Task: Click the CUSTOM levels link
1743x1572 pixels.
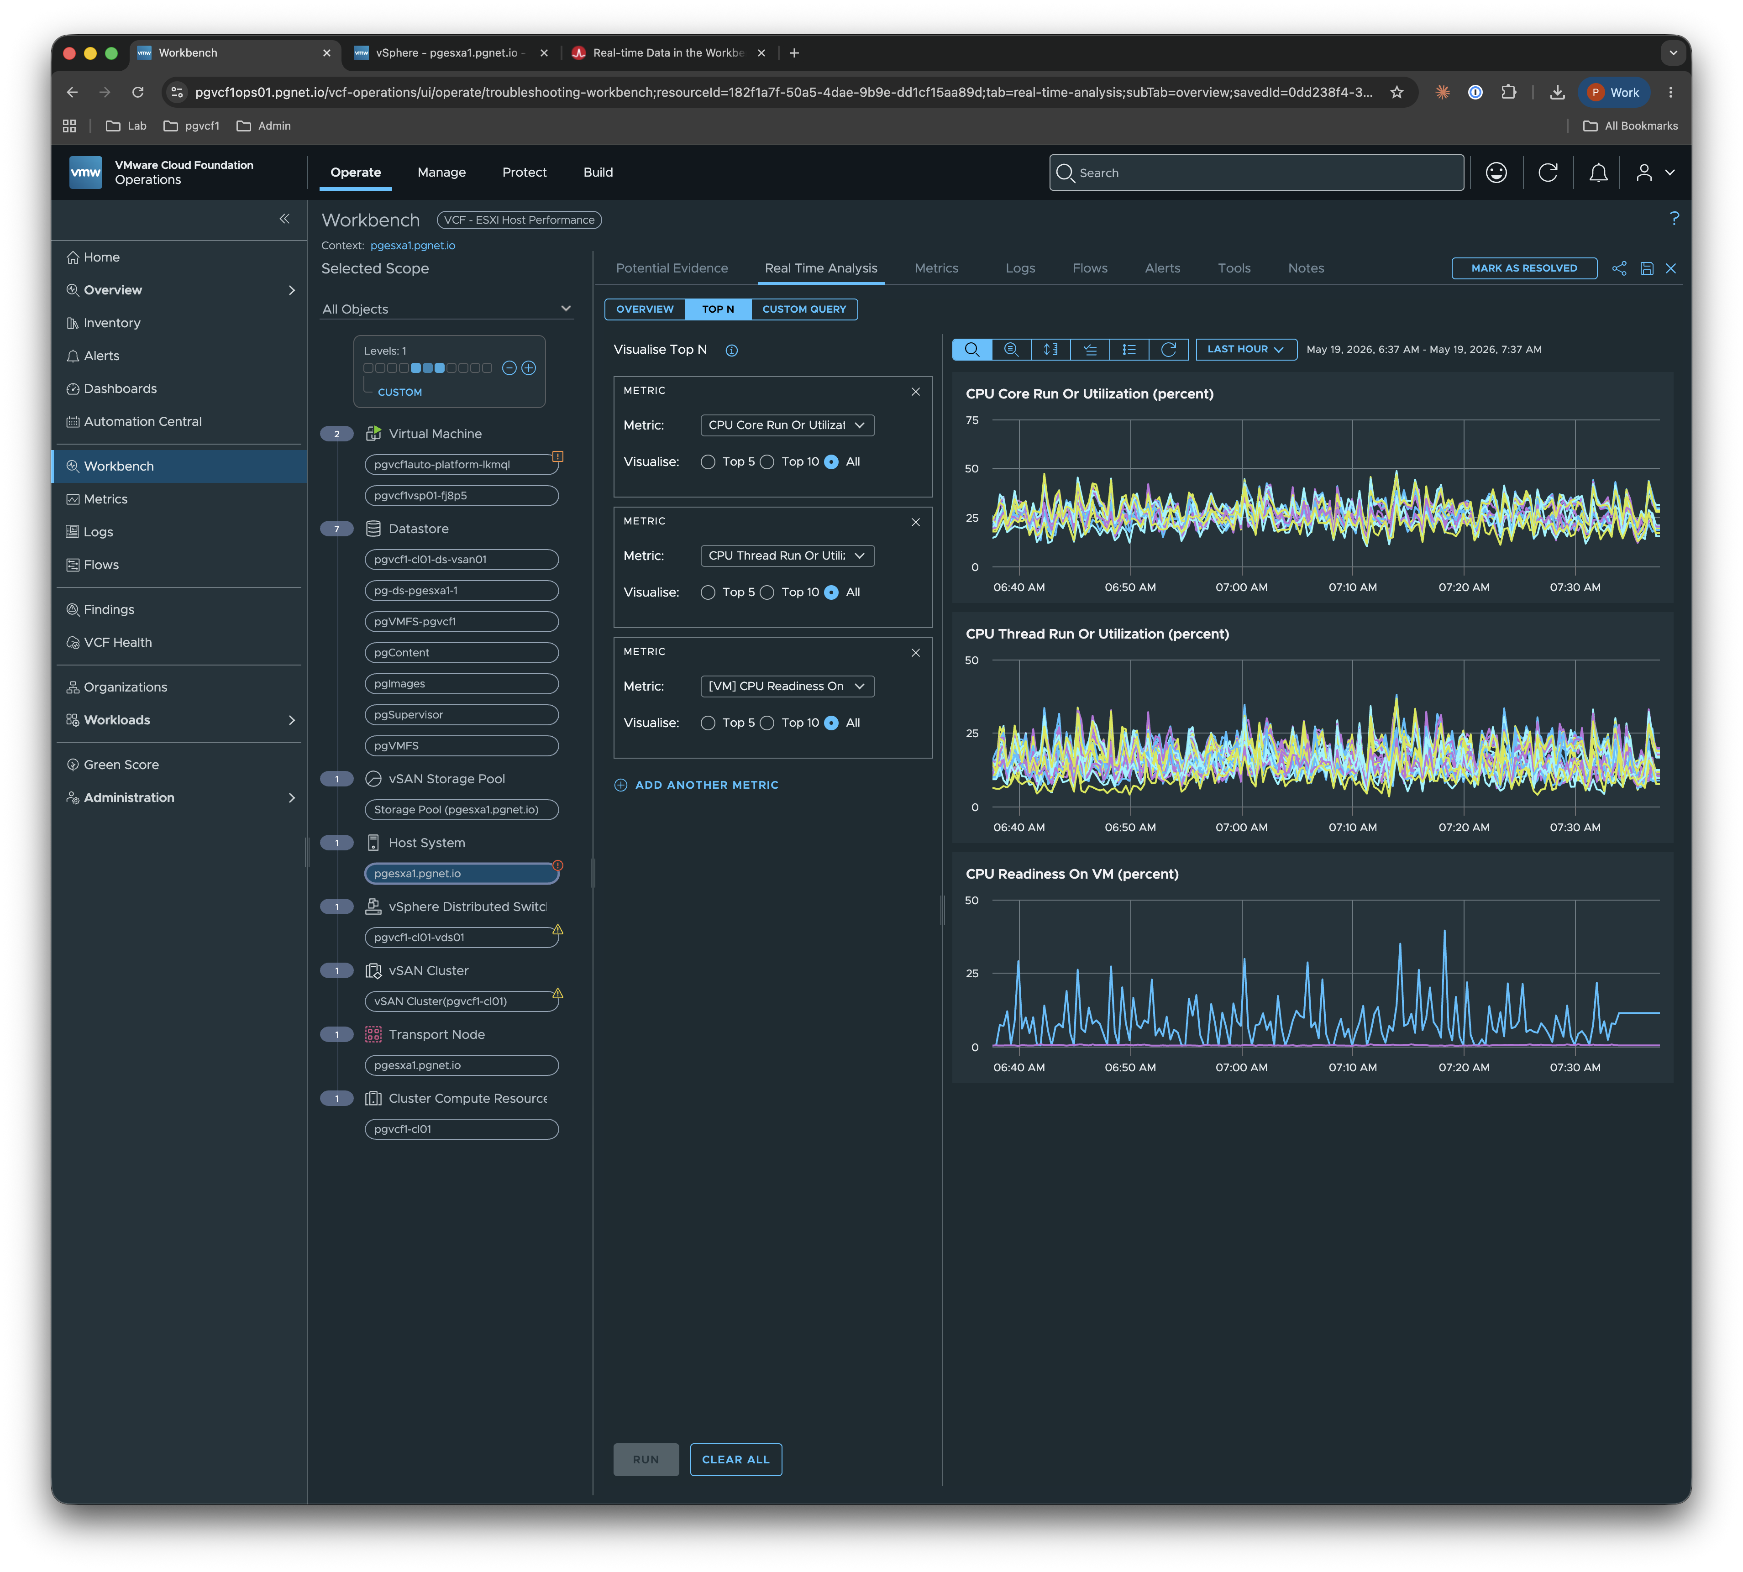Action: pos(400,392)
